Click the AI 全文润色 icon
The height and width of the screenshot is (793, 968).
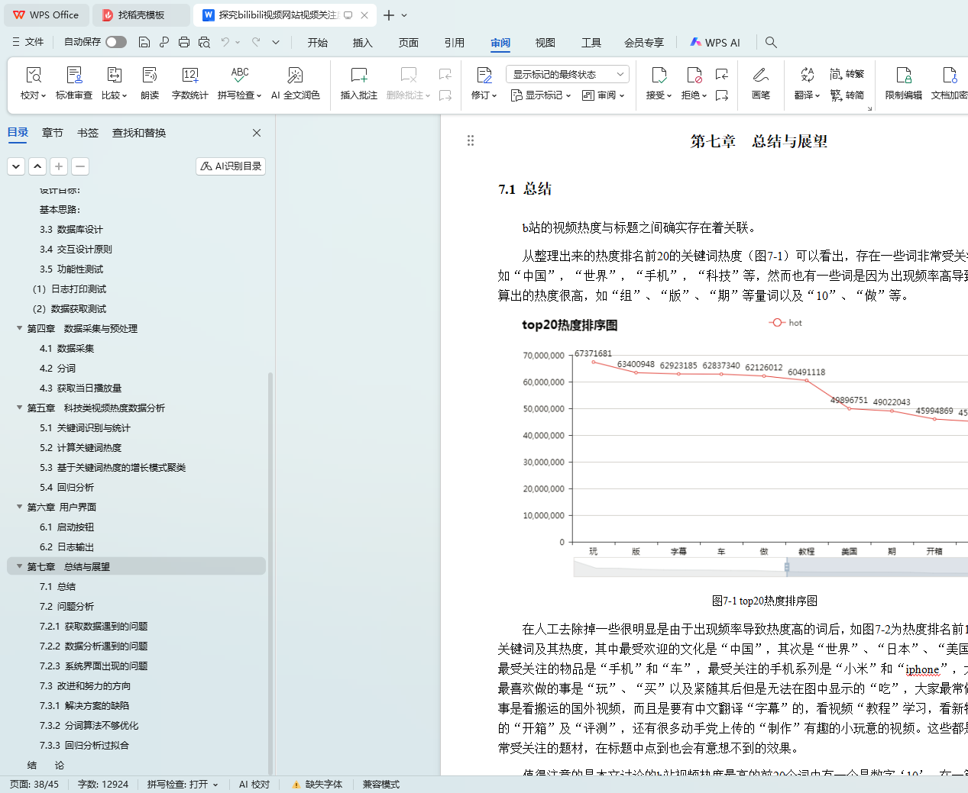(295, 76)
